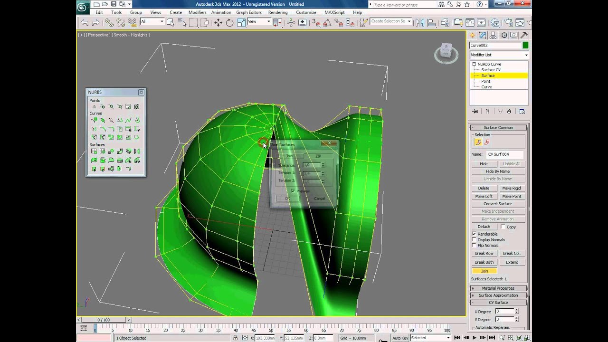This screenshot has width=608, height=342.
Task: Click the Pin Stack icon
Action: tap(475, 111)
